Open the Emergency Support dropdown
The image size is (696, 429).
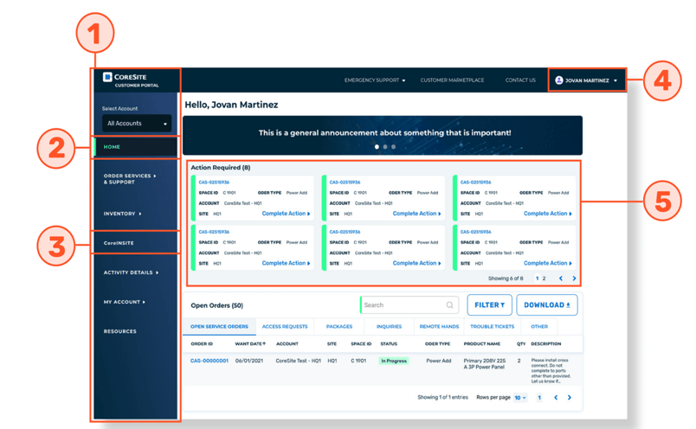click(x=375, y=80)
